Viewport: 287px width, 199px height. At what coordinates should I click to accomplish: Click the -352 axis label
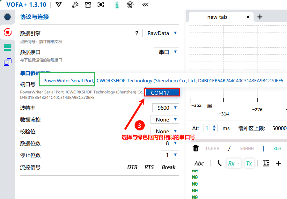(196, 106)
